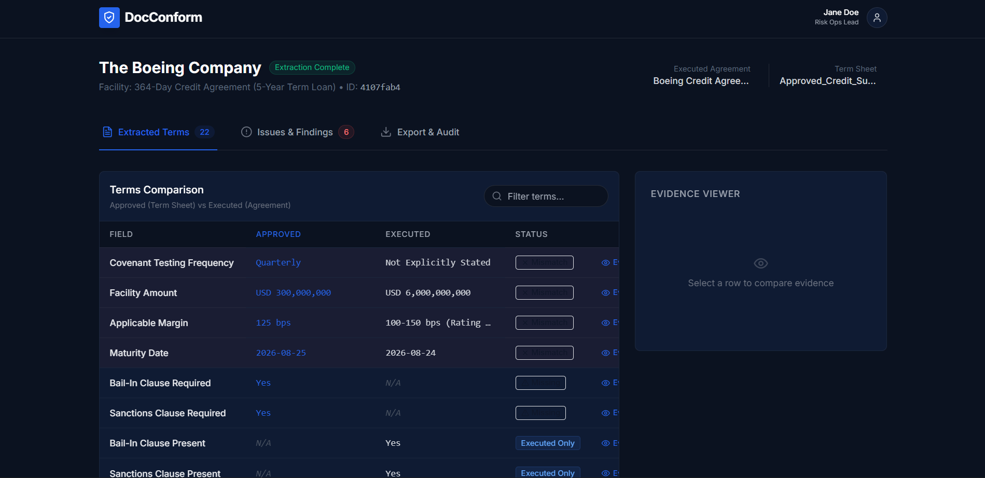The height and width of the screenshot is (478, 985).
Task: Click the executed date "2026-08-24"
Action: (x=410, y=353)
